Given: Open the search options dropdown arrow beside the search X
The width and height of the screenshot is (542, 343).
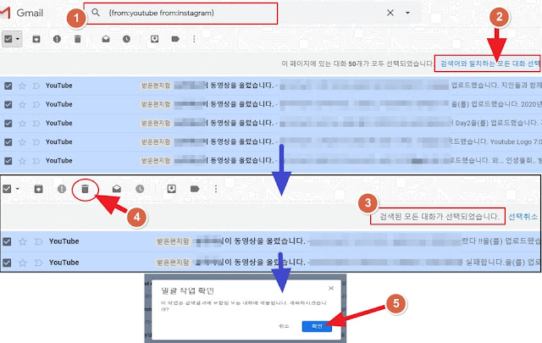Looking at the screenshot, I should (407, 13).
